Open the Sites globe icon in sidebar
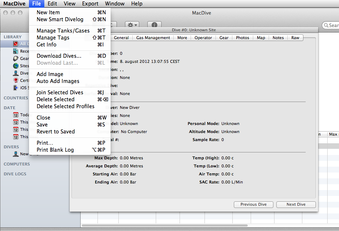Image resolution: width=339 pixels, height=231 pixels. (x=16, y=66)
